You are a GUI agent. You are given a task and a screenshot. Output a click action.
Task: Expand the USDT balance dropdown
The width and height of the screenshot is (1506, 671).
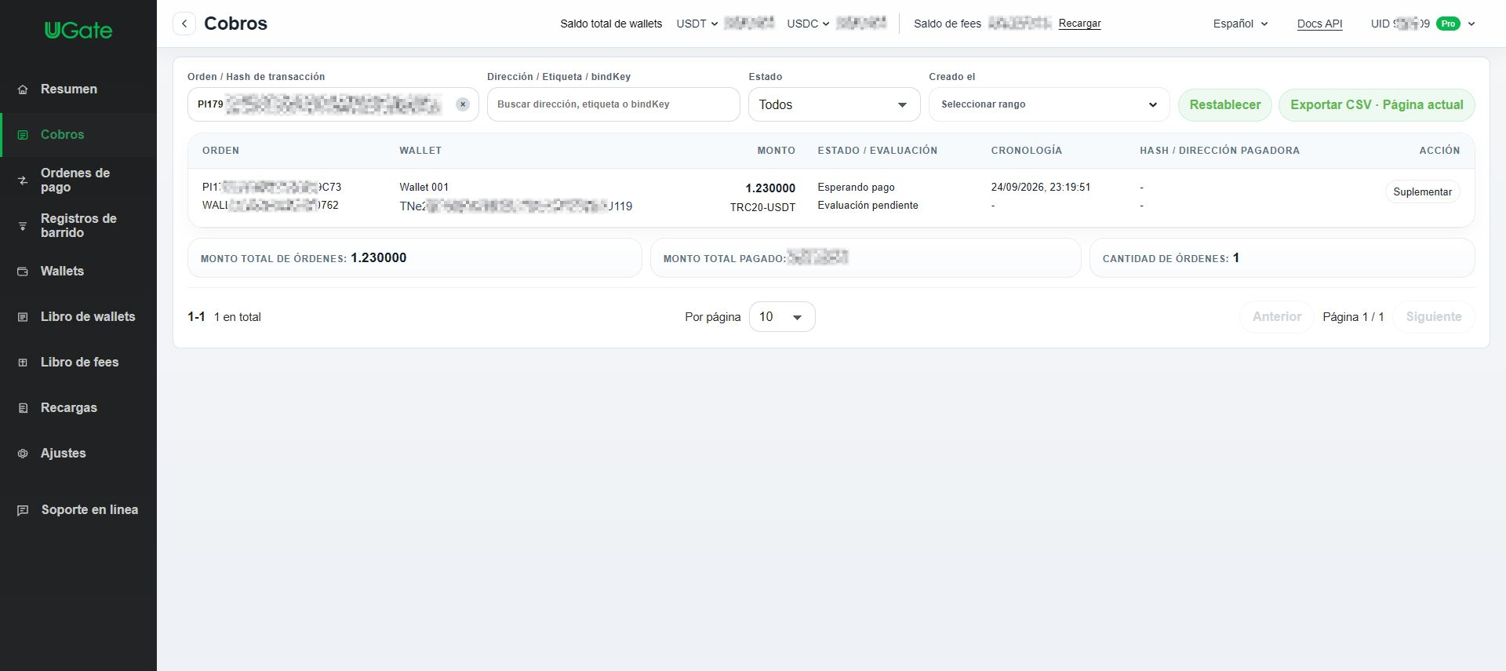(x=697, y=24)
